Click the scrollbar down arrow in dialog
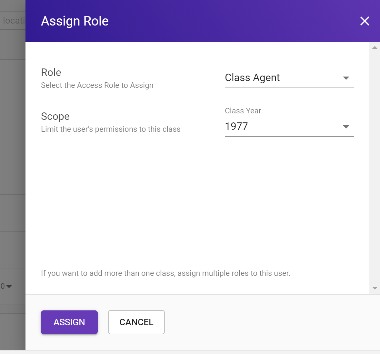 pyautogui.click(x=375, y=288)
